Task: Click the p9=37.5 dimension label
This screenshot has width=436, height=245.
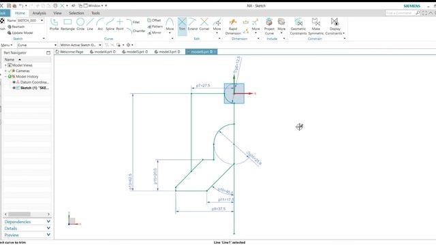Action: tap(219, 209)
